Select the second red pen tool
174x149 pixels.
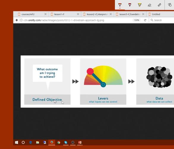click(x=130, y=5)
